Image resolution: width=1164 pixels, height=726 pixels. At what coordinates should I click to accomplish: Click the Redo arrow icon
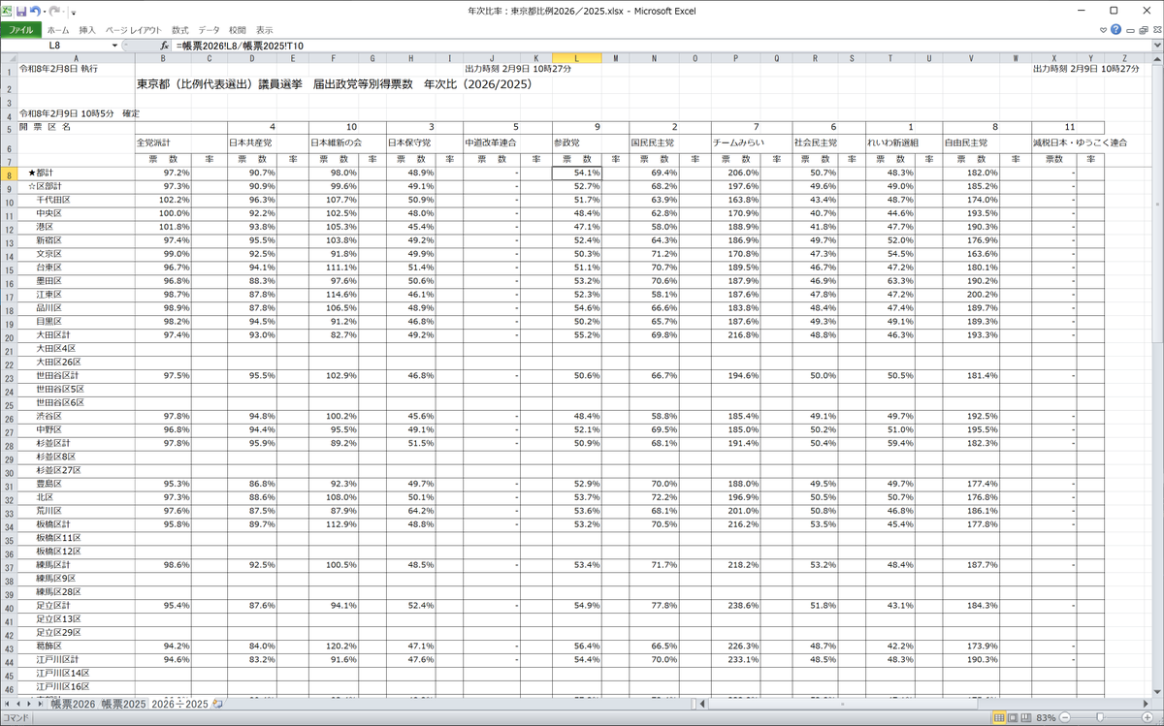click(55, 11)
